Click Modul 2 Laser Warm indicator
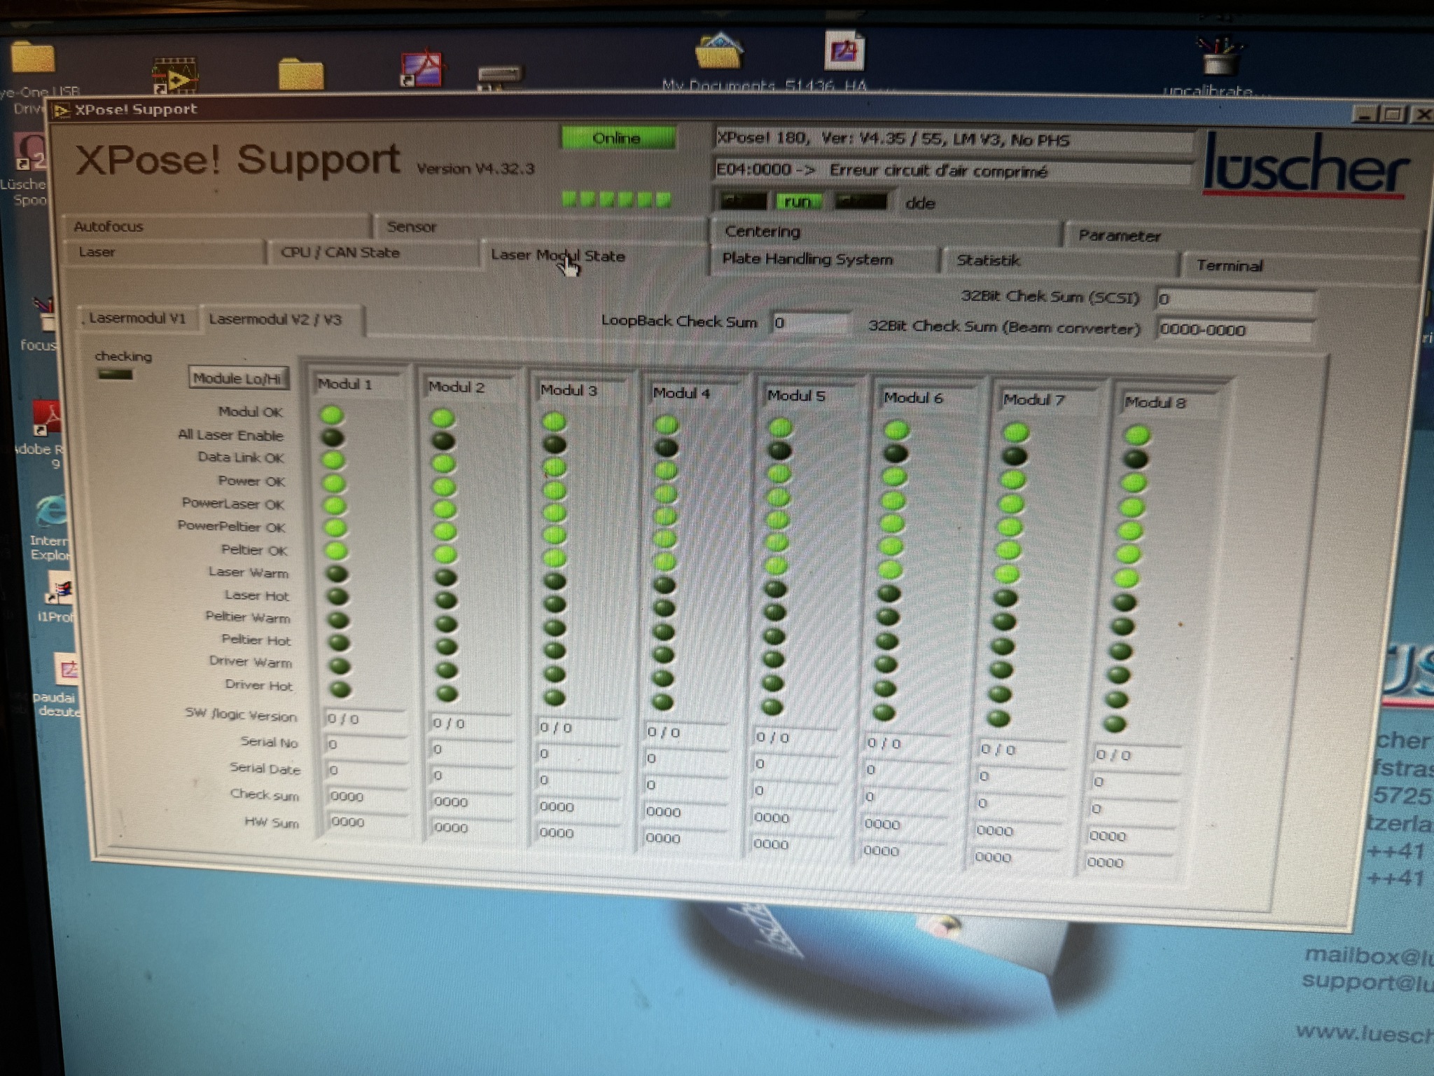 tap(445, 578)
